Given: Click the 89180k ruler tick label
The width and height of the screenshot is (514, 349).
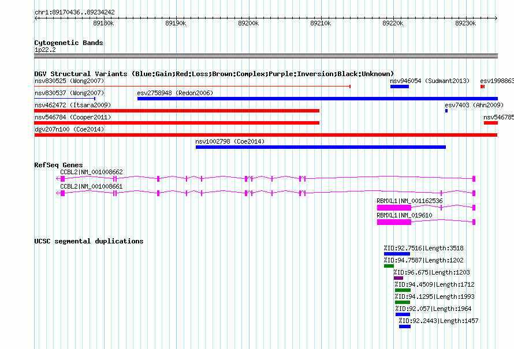Looking at the screenshot, I should pyautogui.click(x=103, y=23).
